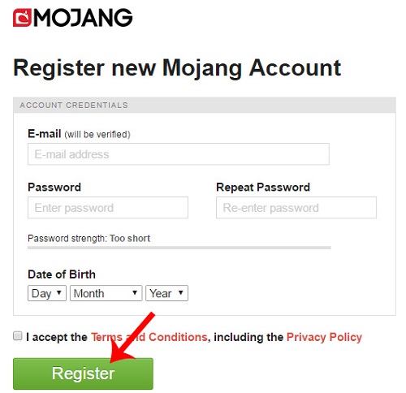Open the Year of birth dropdown
This screenshot has width=406, height=393.
(x=166, y=293)
